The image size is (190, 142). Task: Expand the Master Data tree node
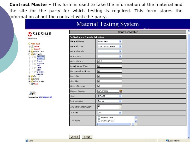pos(29,51)
